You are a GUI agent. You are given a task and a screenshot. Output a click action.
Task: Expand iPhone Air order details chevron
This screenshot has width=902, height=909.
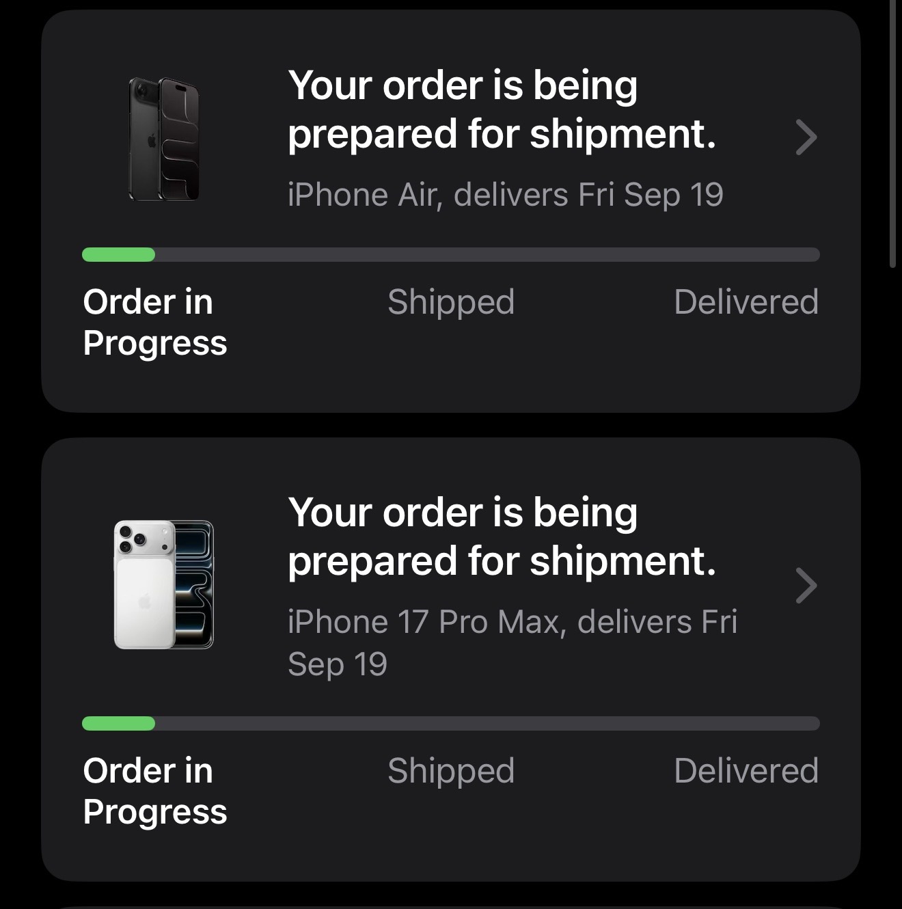click(806, 138)
